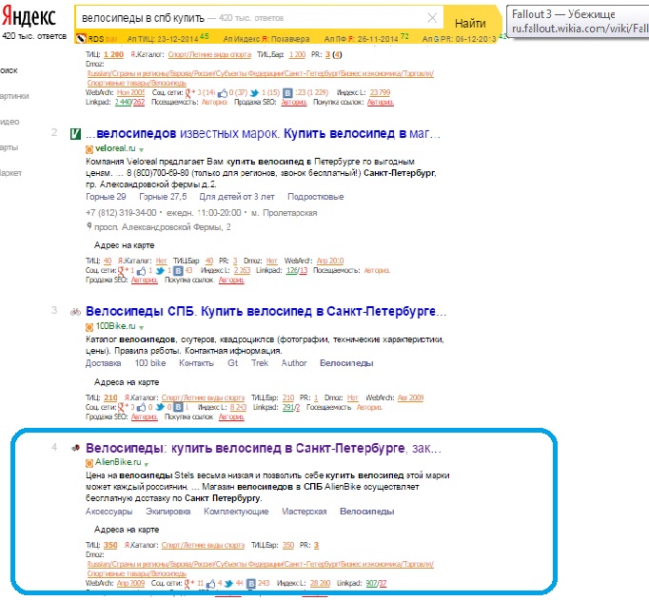This screenshot has width=649, height=600.
Task: Expand the green arrow menu next to veloreal.ru
Action: [142, 149]
